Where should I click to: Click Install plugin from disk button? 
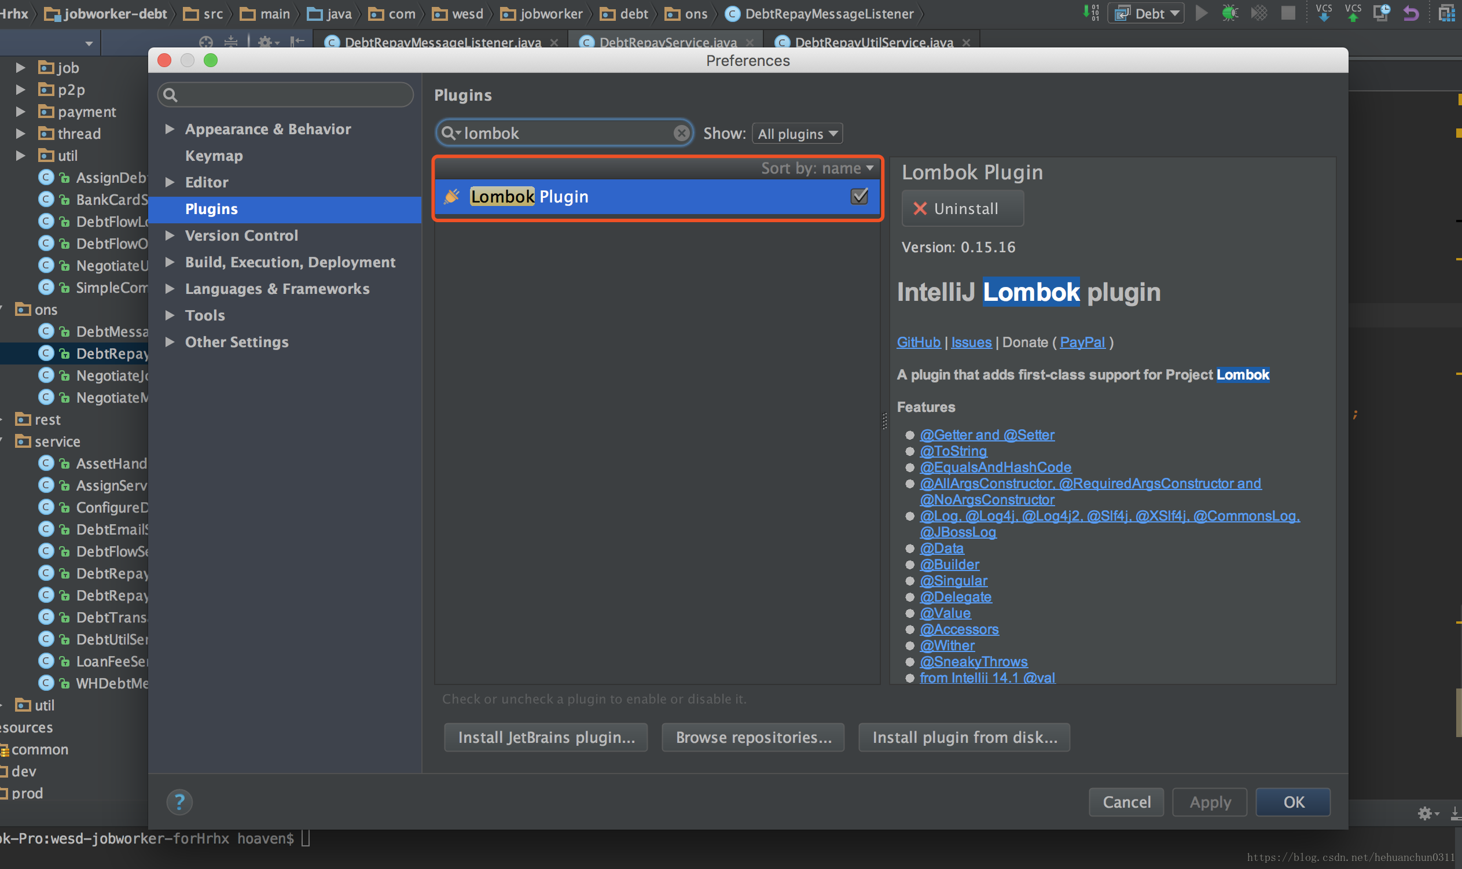[964, 737]
